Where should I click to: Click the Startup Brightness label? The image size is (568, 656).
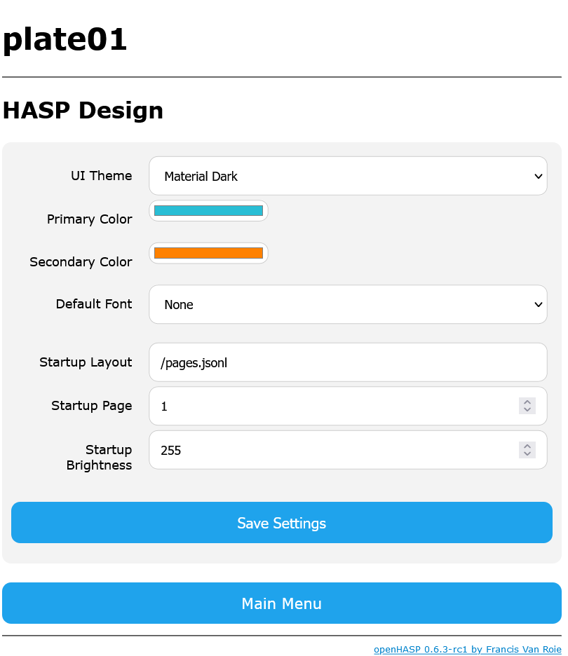click(99, 457)
